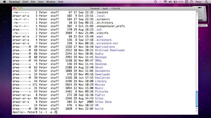Image resolution: width=211 pixels, height=118 pixels.
Task: Click the Music directory name
Action: point(99,88)
